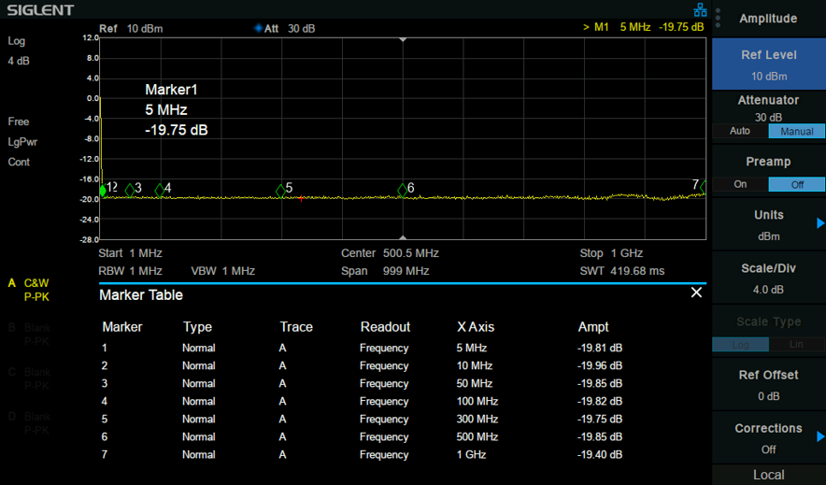Set Attenuator to Auto
826x485 pixels.
click(740, 131)
